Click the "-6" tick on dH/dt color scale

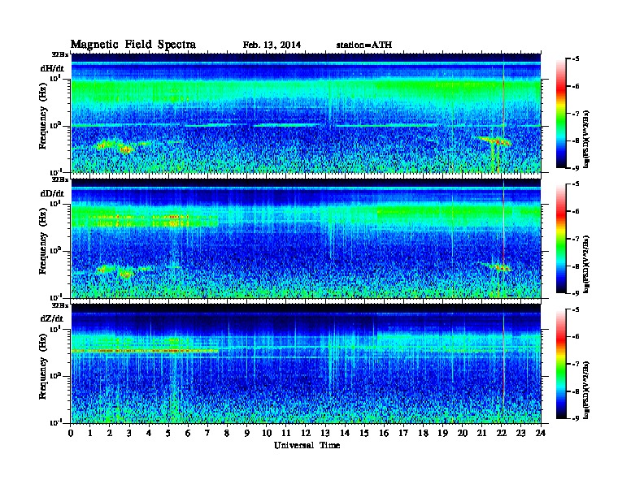[576, 86]
